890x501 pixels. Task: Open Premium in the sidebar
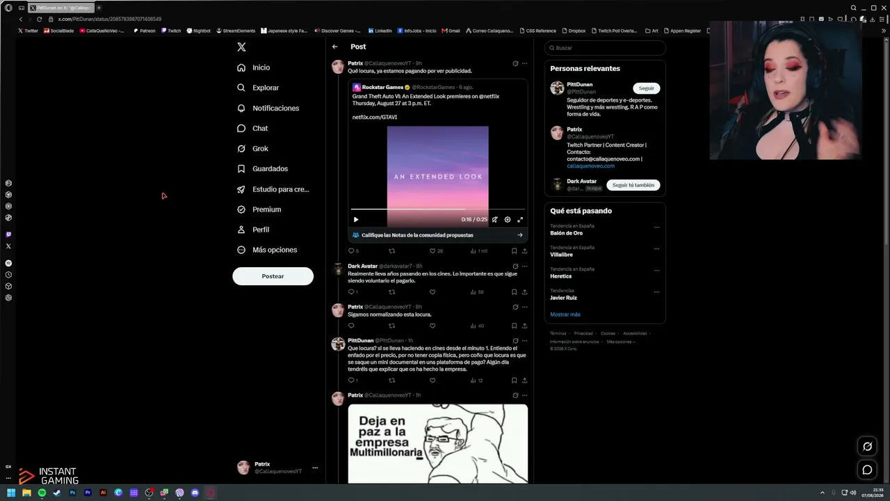[x=259, y=209]
